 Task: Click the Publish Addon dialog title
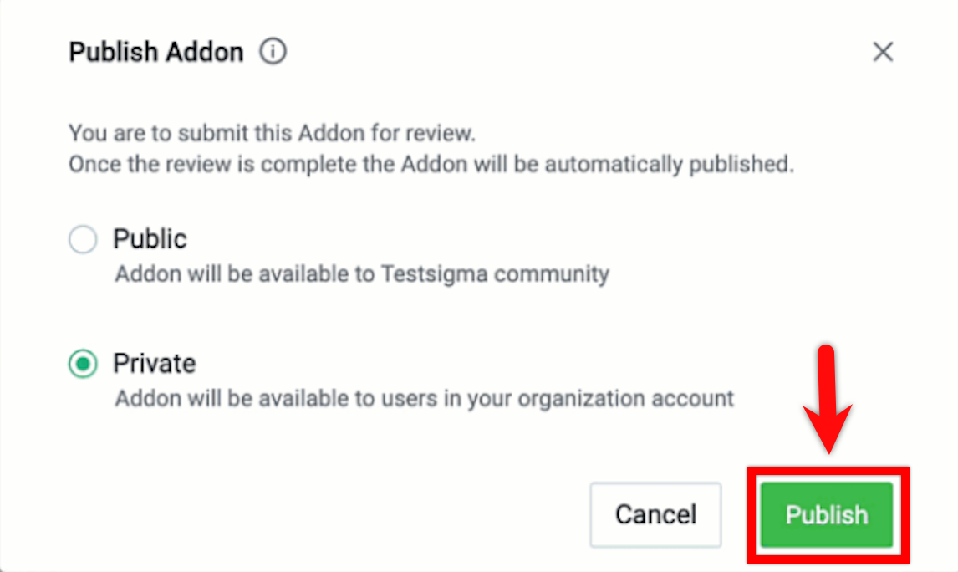pyautogui.click(x=155, y=51)
